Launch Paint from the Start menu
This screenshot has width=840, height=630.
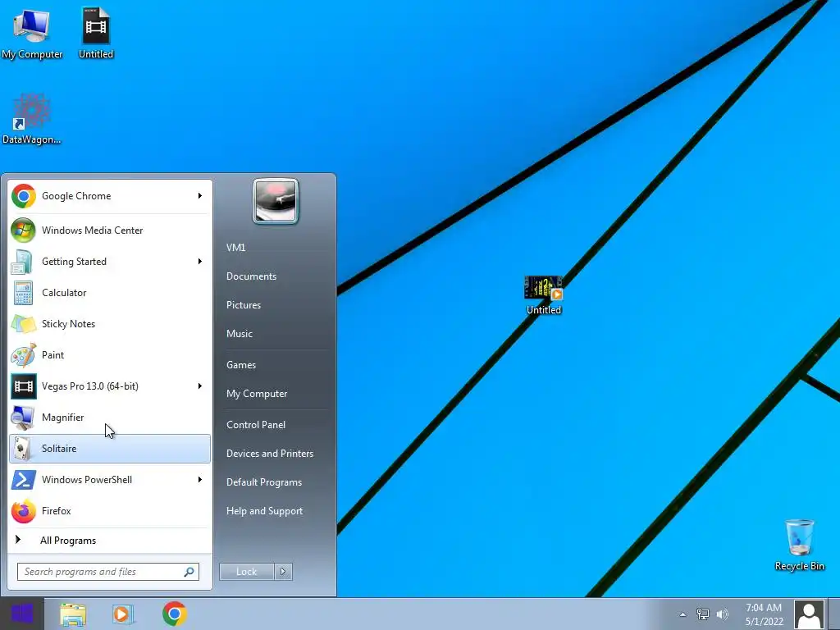coord(110,354)
